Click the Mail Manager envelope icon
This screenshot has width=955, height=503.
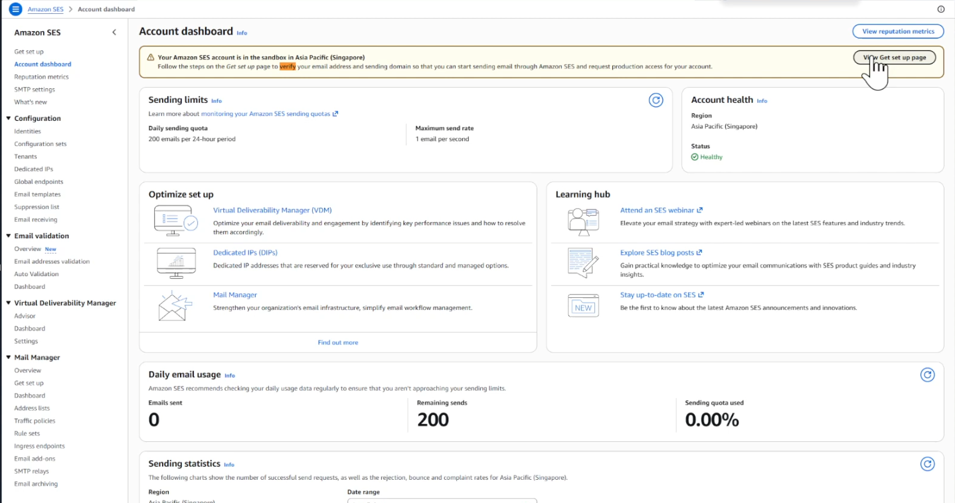[x=175, y=305]
